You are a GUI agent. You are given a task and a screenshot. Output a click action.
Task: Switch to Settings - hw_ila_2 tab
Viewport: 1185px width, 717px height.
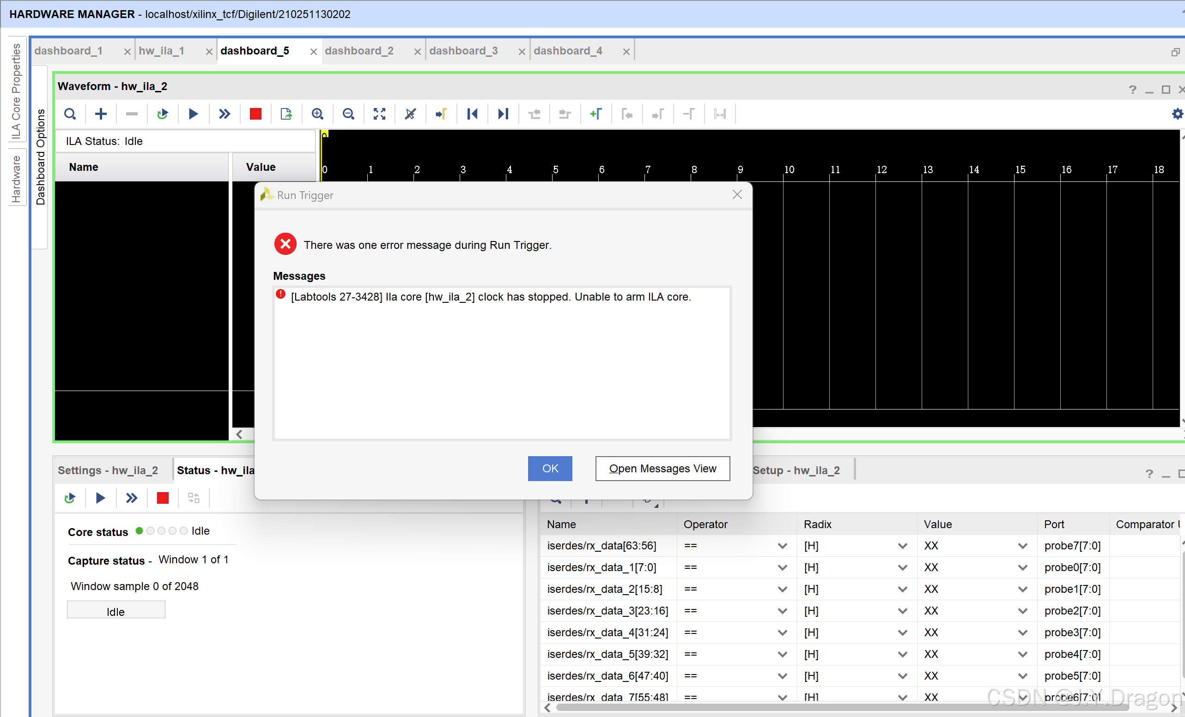(x=108, y=470)
